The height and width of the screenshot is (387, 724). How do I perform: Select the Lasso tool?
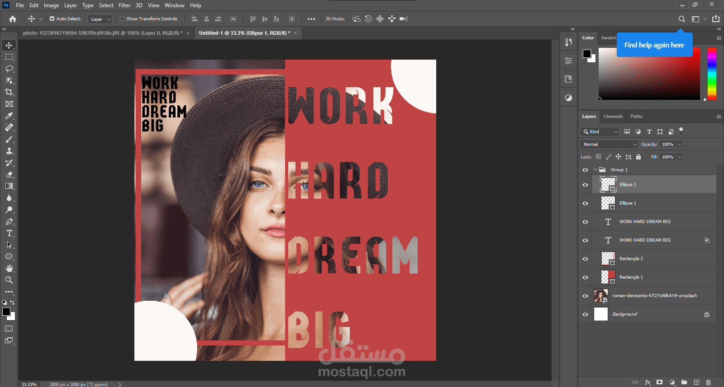(9, 69)
